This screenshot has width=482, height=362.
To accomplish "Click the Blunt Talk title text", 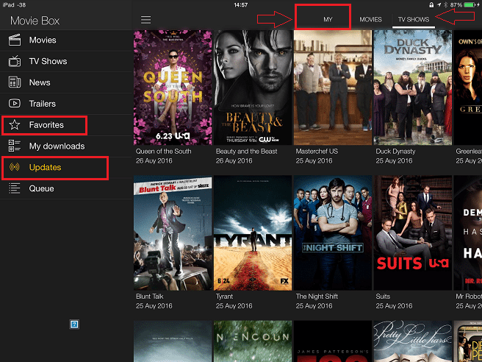I will point(150,296).
